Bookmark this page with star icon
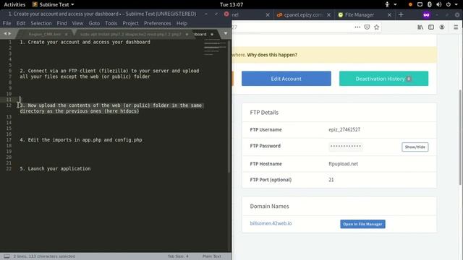This screenshot has width=463, height=260. pos(376,27)
